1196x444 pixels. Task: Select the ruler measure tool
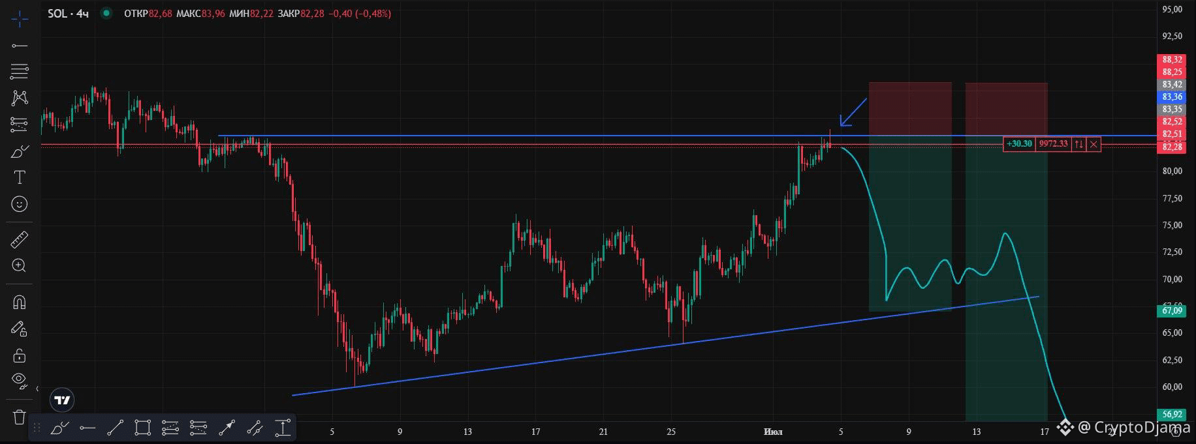pos(20,239)
